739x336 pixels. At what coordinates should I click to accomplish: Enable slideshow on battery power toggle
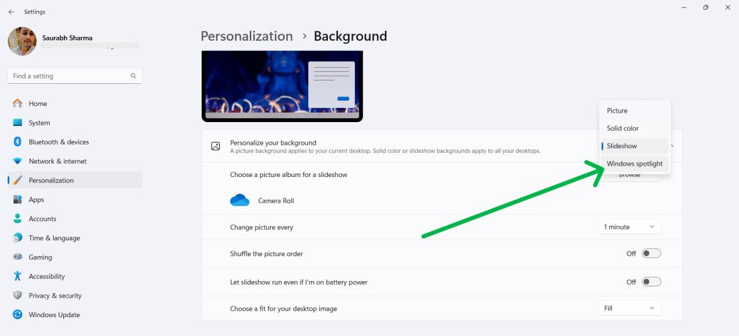[x=652, y=282]
